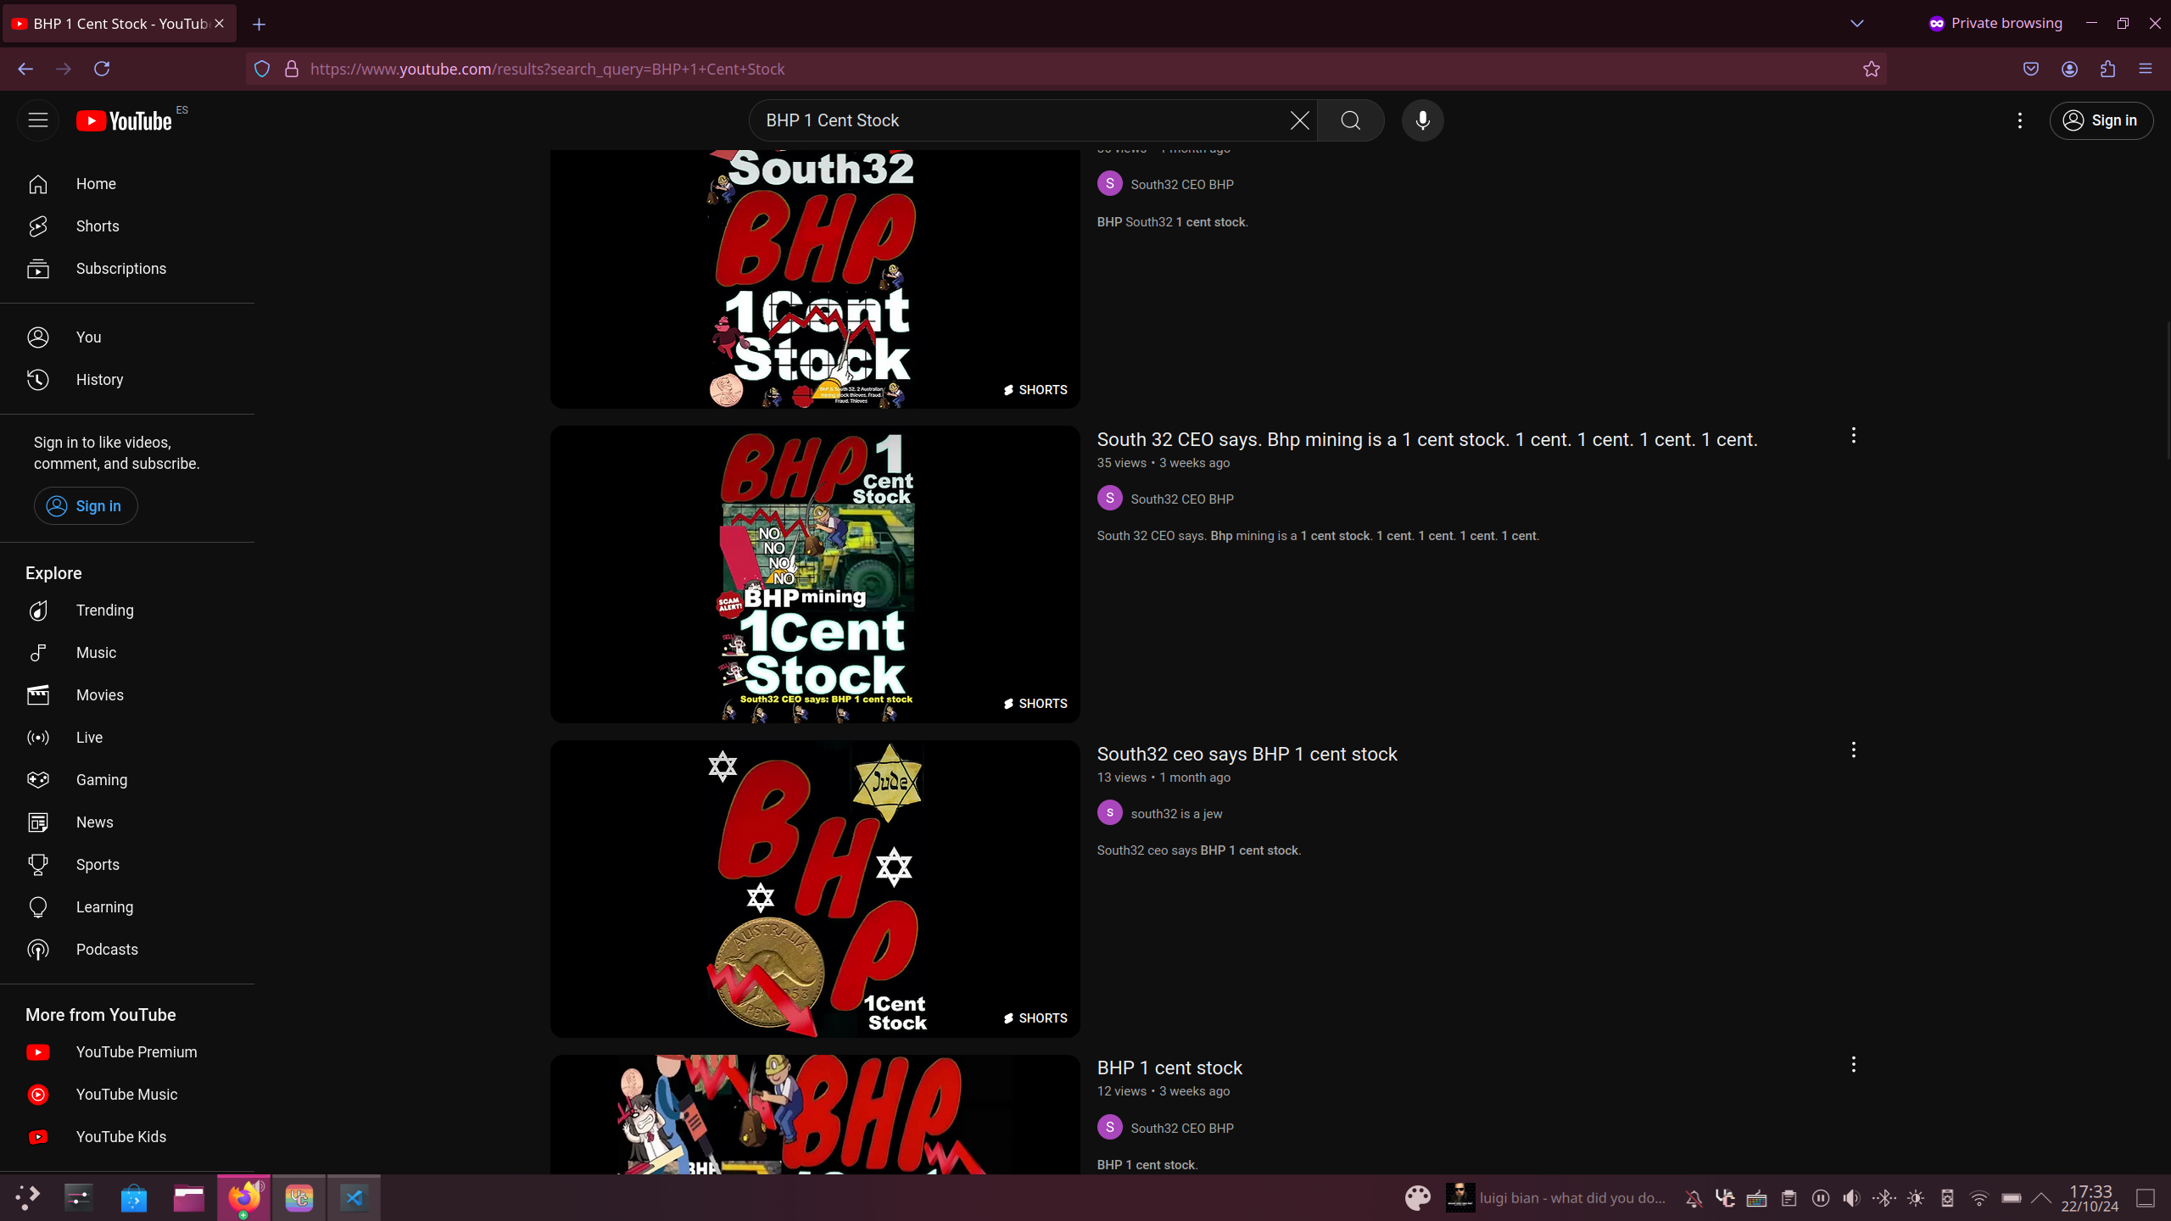Open Firefox application menu

pyautogui.click(x=2146, y=70)
